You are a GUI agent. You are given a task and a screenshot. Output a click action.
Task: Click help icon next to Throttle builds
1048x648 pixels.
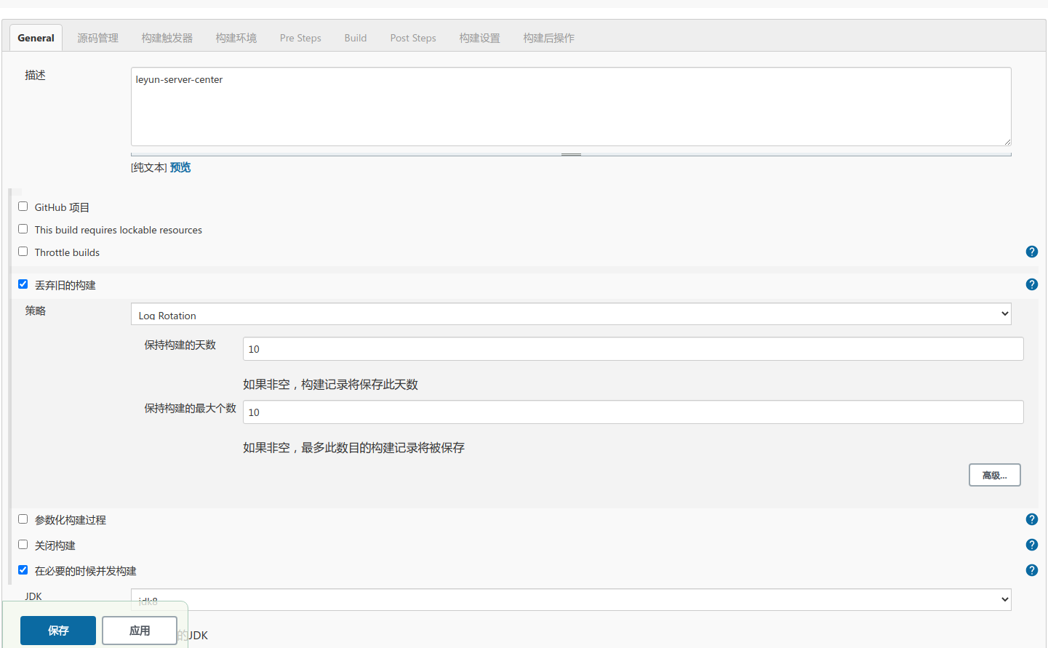coord(1031,252)
